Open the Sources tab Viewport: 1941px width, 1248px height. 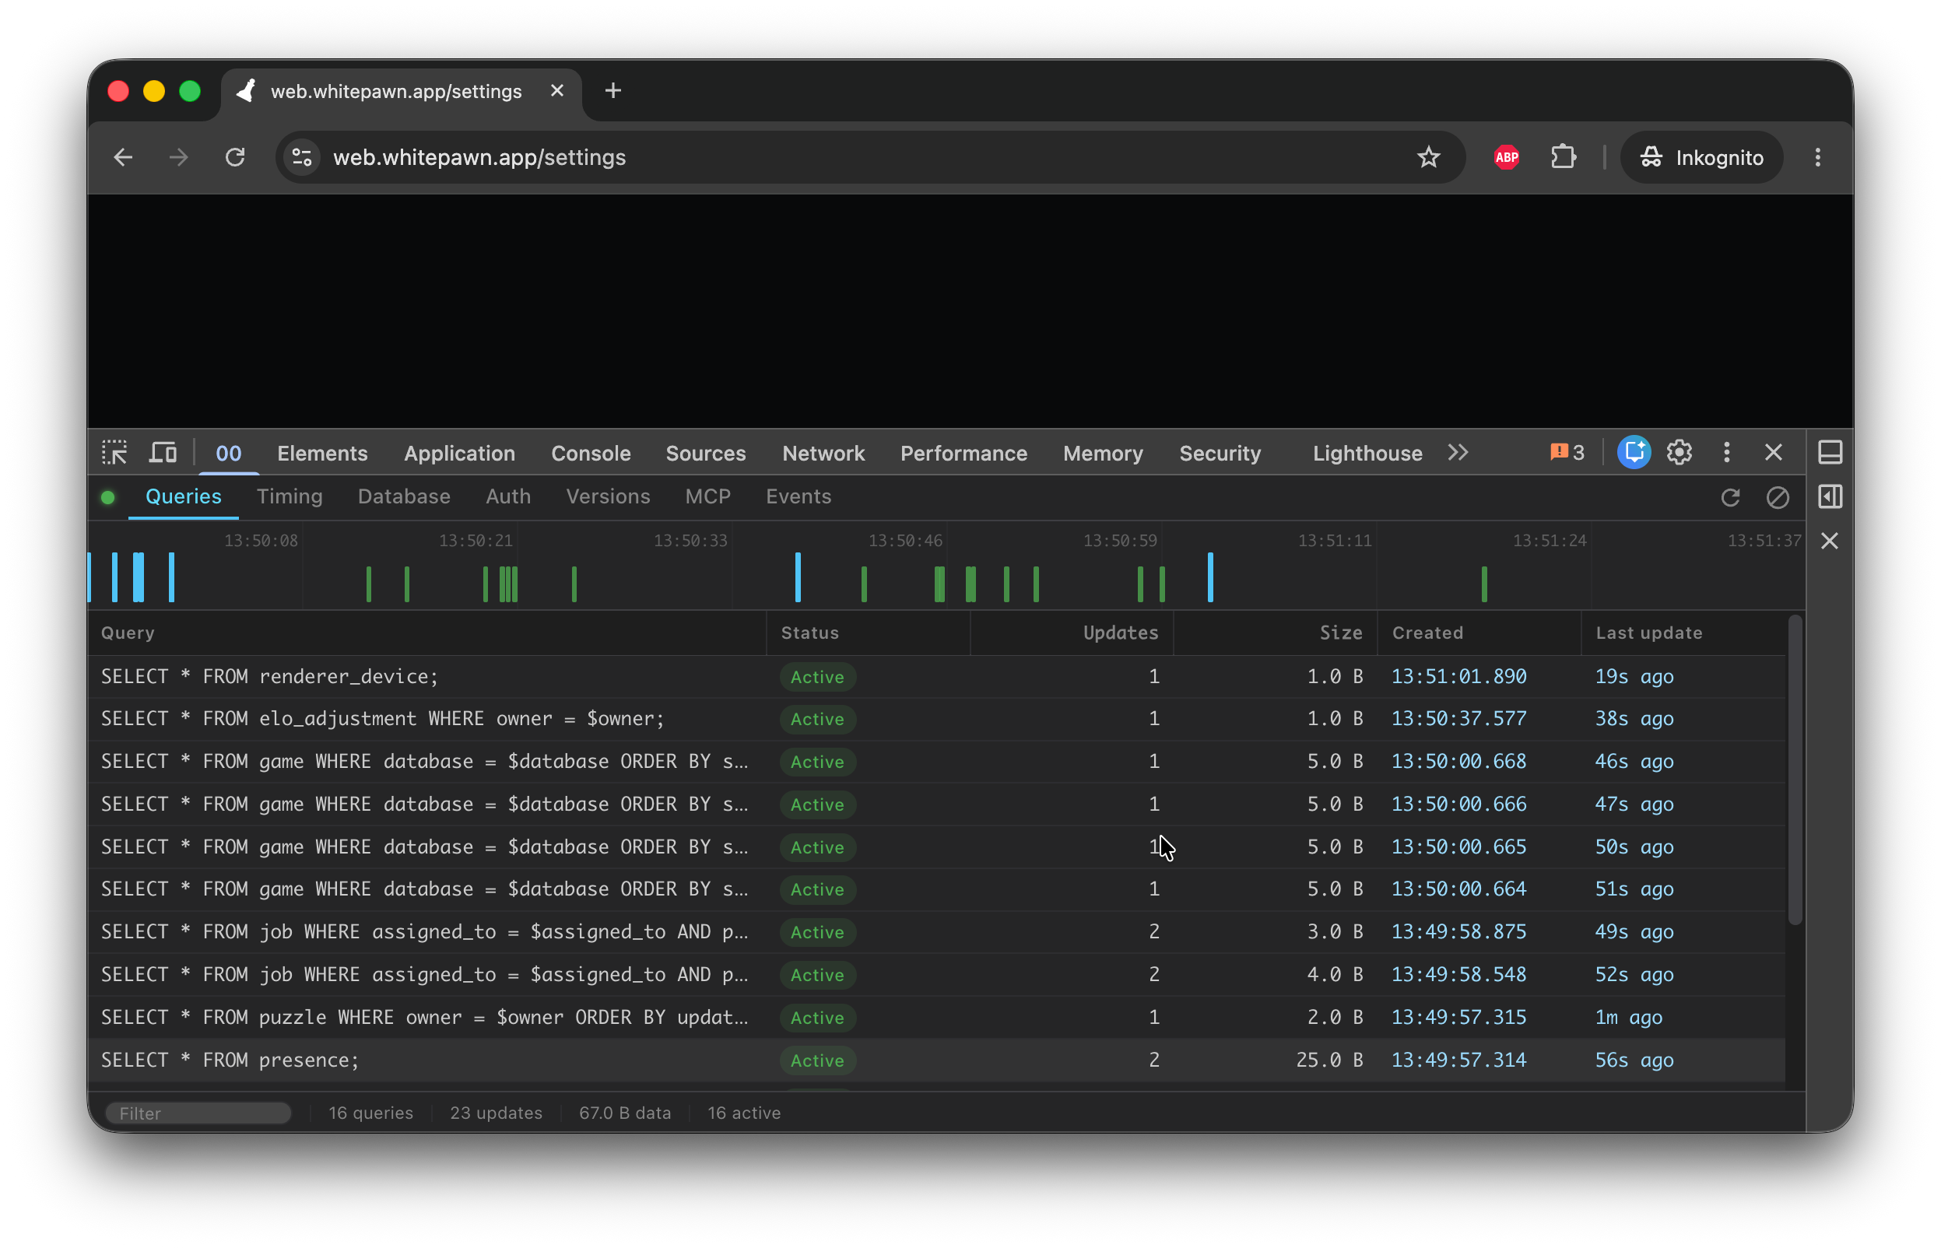pos(705,453)
